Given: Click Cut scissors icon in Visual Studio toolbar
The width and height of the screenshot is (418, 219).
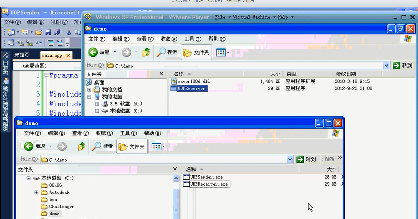Looking at the screenshot, I should (69, 32).
